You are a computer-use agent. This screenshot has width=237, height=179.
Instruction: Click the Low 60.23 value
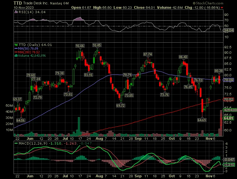(x=123, y=7)
